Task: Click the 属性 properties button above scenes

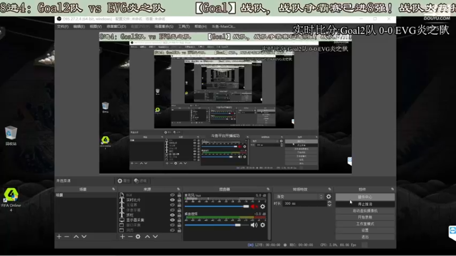Action: [124, 181]
